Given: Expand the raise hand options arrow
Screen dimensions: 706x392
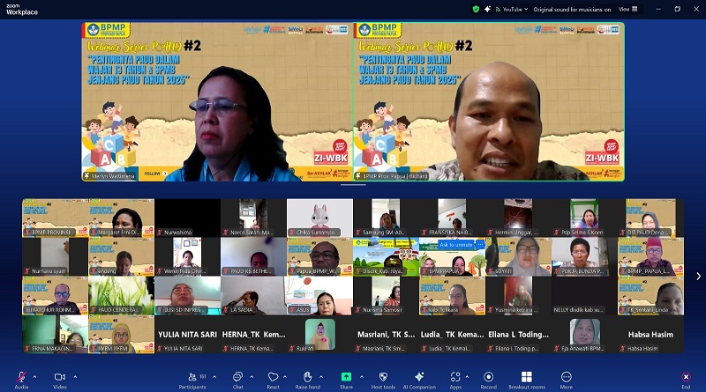Looking at the screenshot, I should pos(321,377).
